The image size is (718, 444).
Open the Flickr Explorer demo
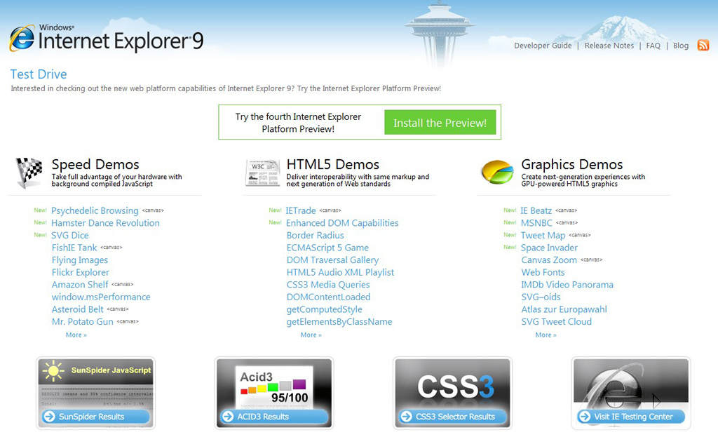point(80,272)
